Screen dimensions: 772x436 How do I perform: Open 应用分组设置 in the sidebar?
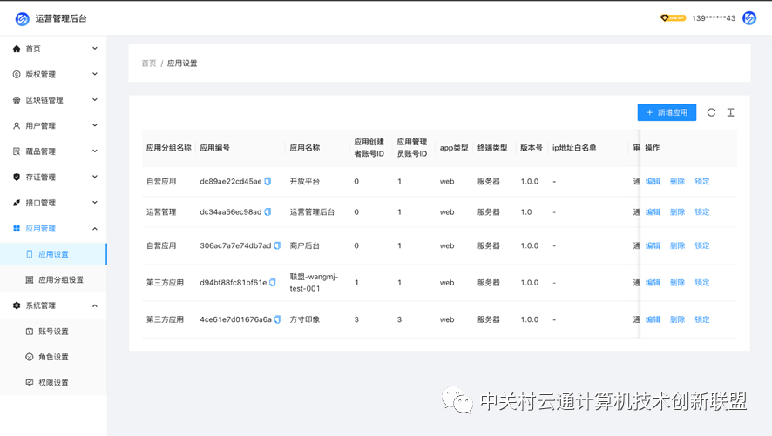(x=61, y=280)
